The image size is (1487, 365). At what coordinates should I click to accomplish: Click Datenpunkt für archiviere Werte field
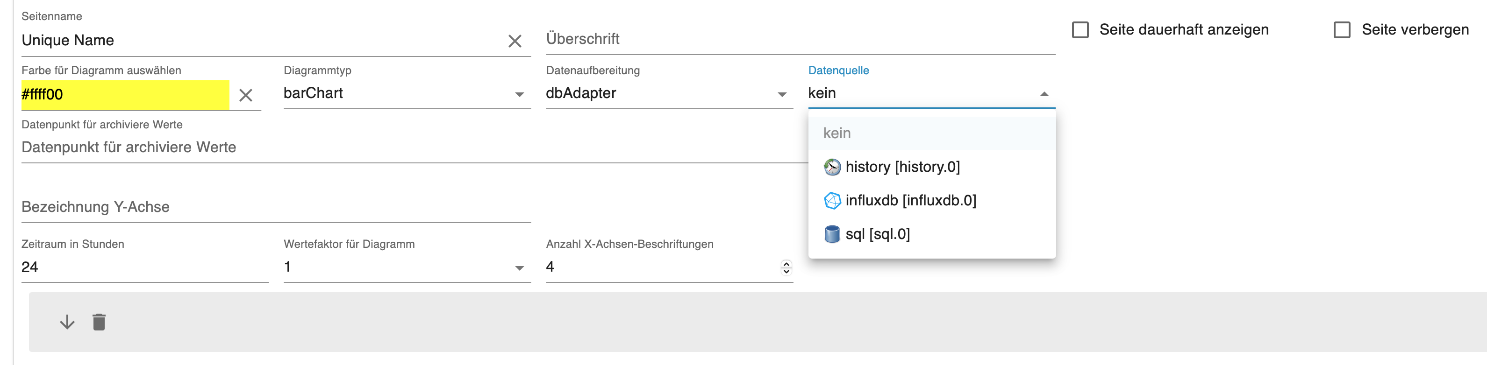[x=415, y=147]
